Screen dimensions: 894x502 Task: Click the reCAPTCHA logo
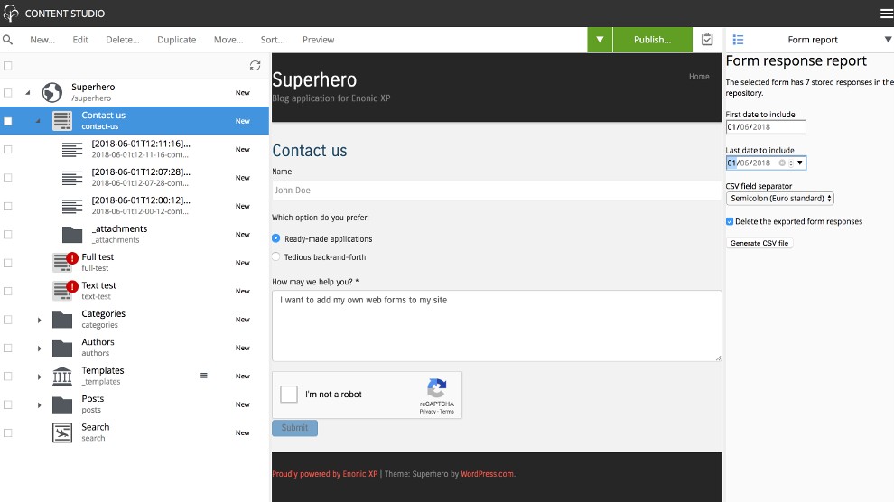coord(437,388)
